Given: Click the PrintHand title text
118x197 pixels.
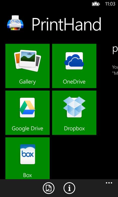Looking at the screenshot, I should point(66,24).
